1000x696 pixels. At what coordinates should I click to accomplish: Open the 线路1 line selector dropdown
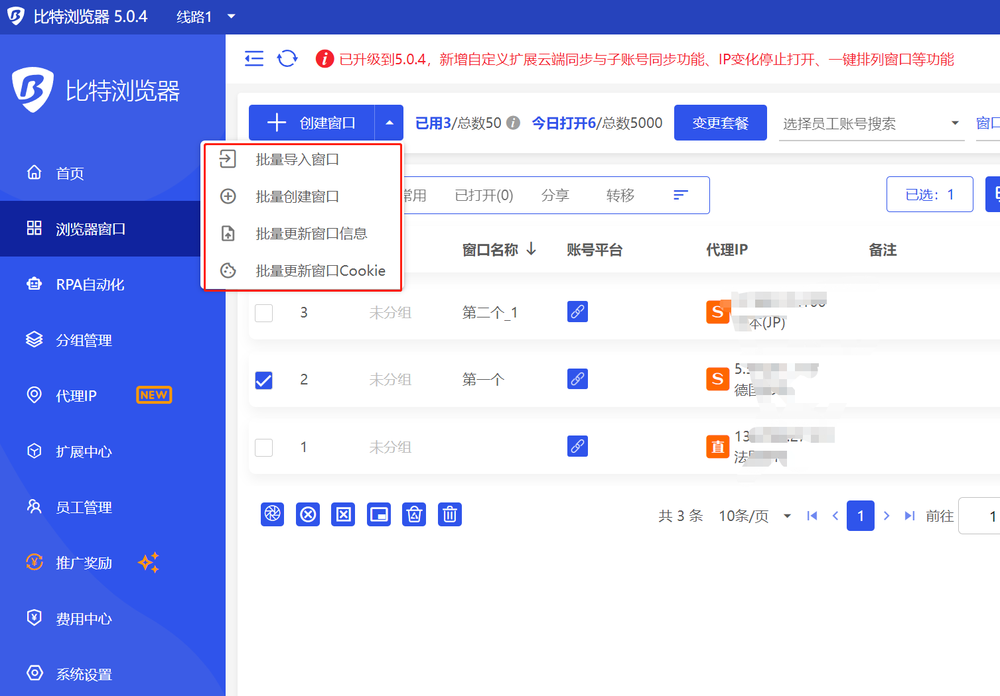click(206, 17)
